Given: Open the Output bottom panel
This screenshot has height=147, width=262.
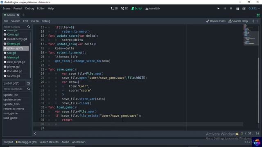Looking at the screenshot, I should (x=8, y=142).
